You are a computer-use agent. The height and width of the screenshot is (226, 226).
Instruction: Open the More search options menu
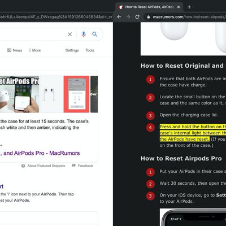click(35, 50)
